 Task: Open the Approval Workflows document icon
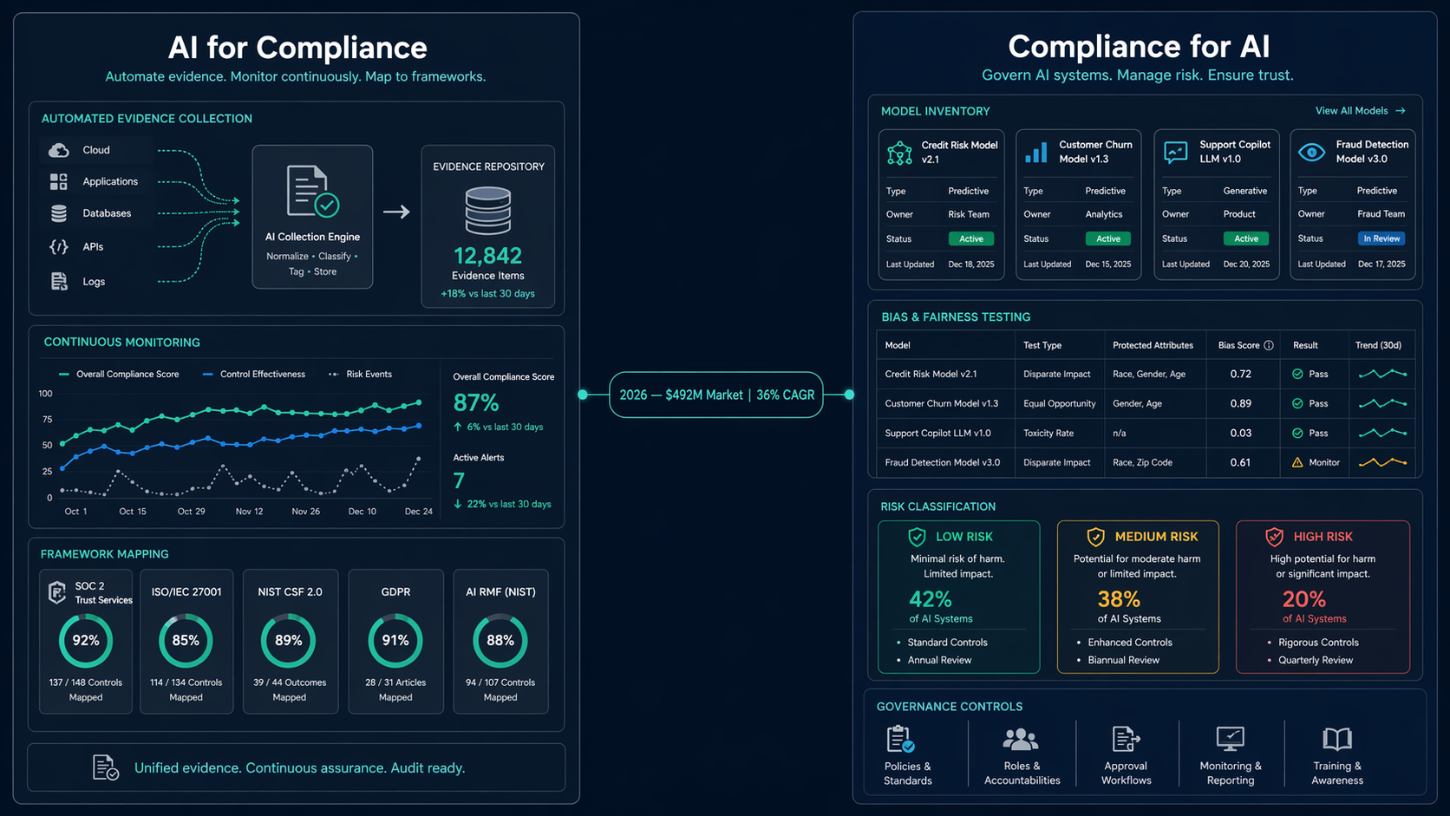click(1126, 739)
